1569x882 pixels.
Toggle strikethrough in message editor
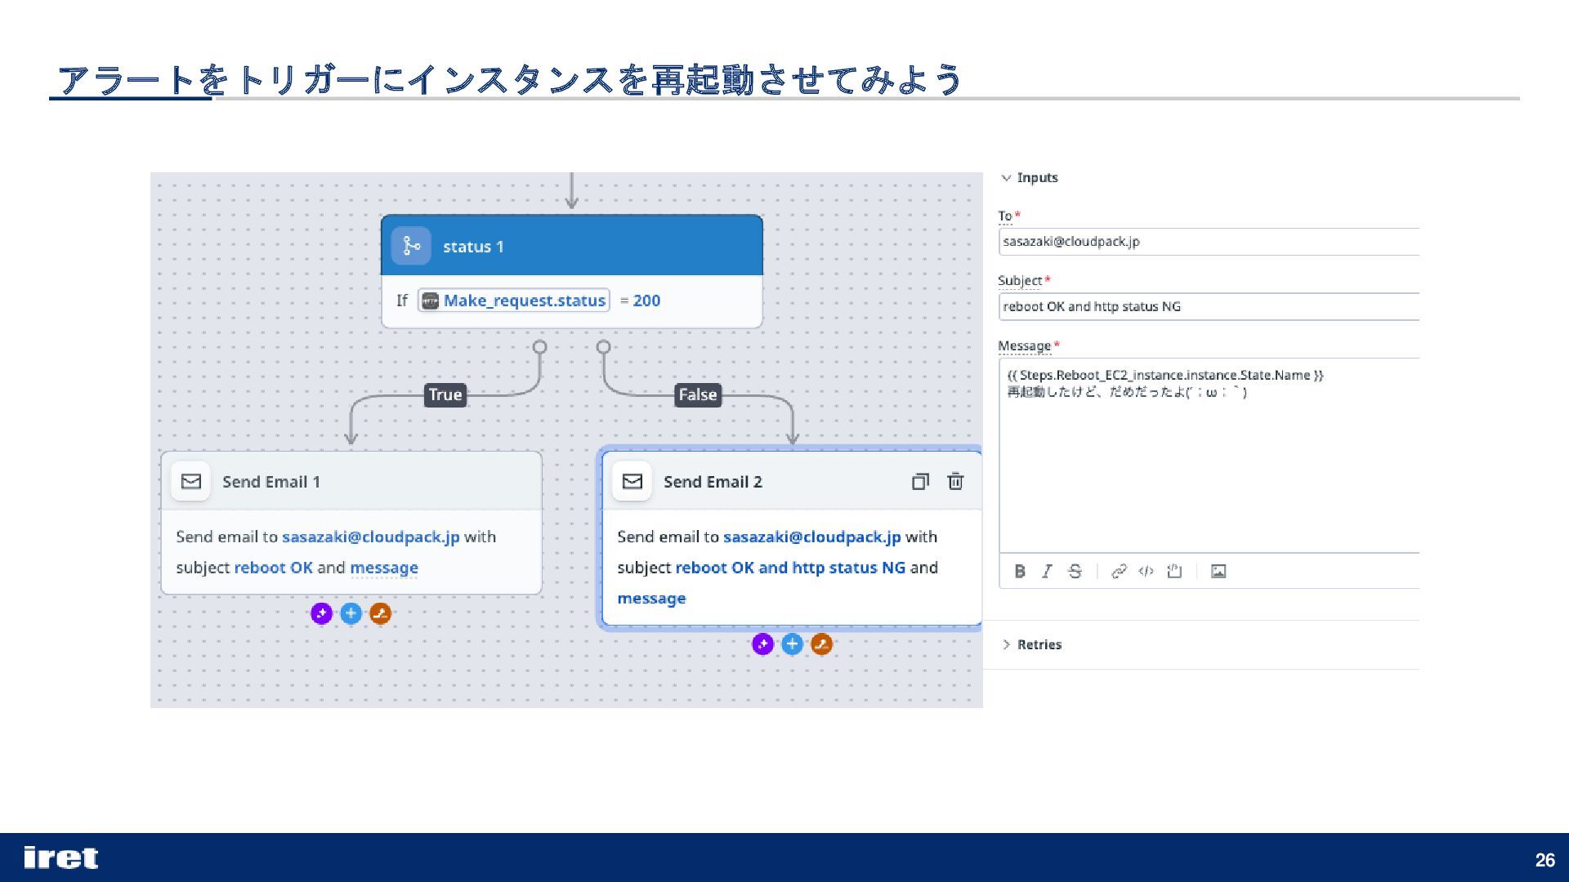(1075, 571)
